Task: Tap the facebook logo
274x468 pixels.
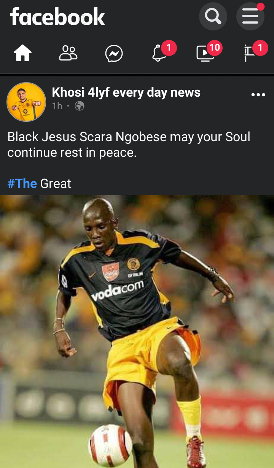Action: [57, 16]
